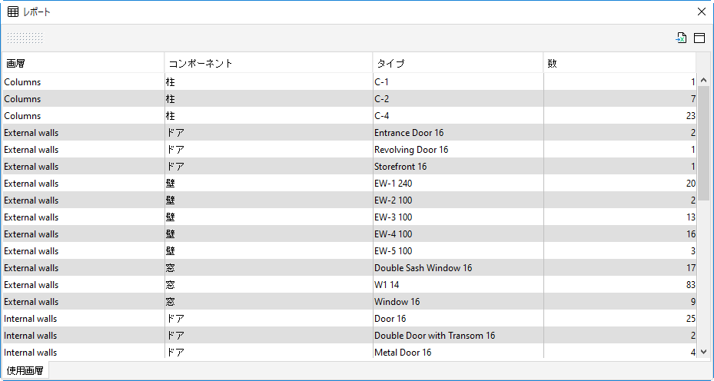714x381 pixels.
Task: Select the EW-2 100 cell
Action: [x=458, y=200]
